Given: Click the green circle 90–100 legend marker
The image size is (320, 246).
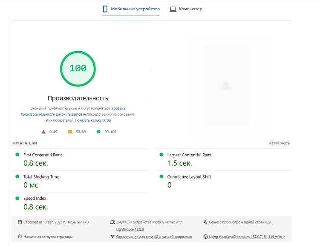Looking at the screenshot, I should pyautogui.click(x=98, y=132).
